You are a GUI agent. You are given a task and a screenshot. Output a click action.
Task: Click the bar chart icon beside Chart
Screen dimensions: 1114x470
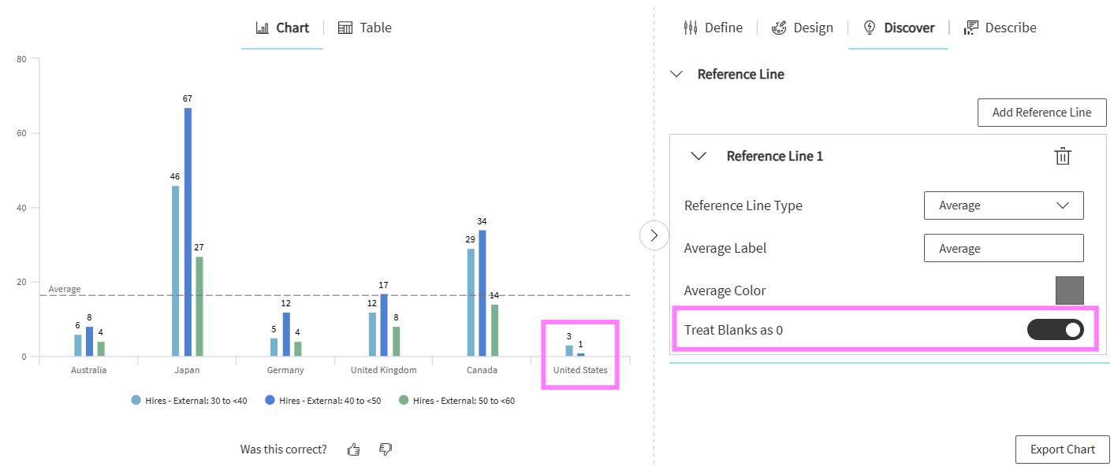pyautogui.click(x=263, y=28)
